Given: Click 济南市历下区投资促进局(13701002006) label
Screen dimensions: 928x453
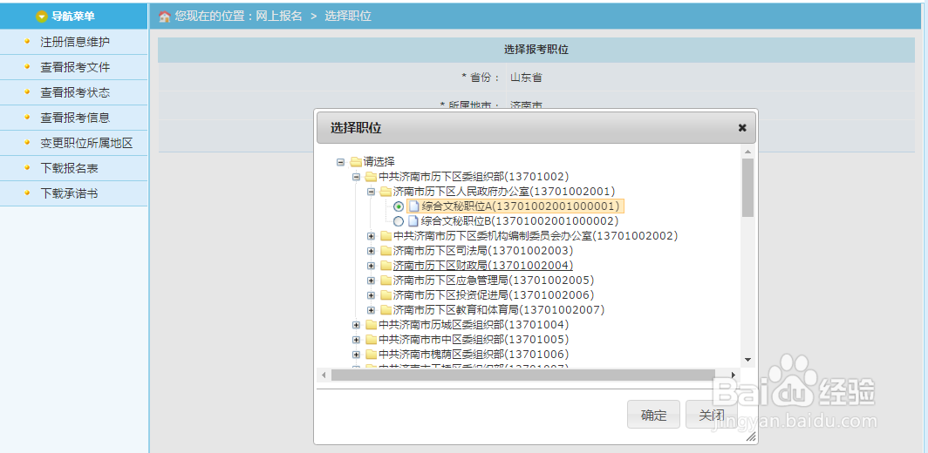Looking at the screenshot, I should (x=494, y=295).
